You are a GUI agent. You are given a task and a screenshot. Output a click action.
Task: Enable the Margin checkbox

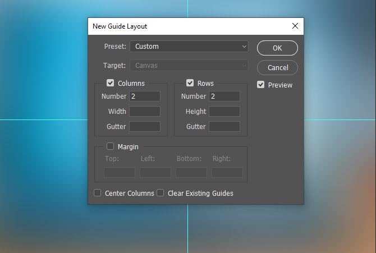tap(111, 147)
